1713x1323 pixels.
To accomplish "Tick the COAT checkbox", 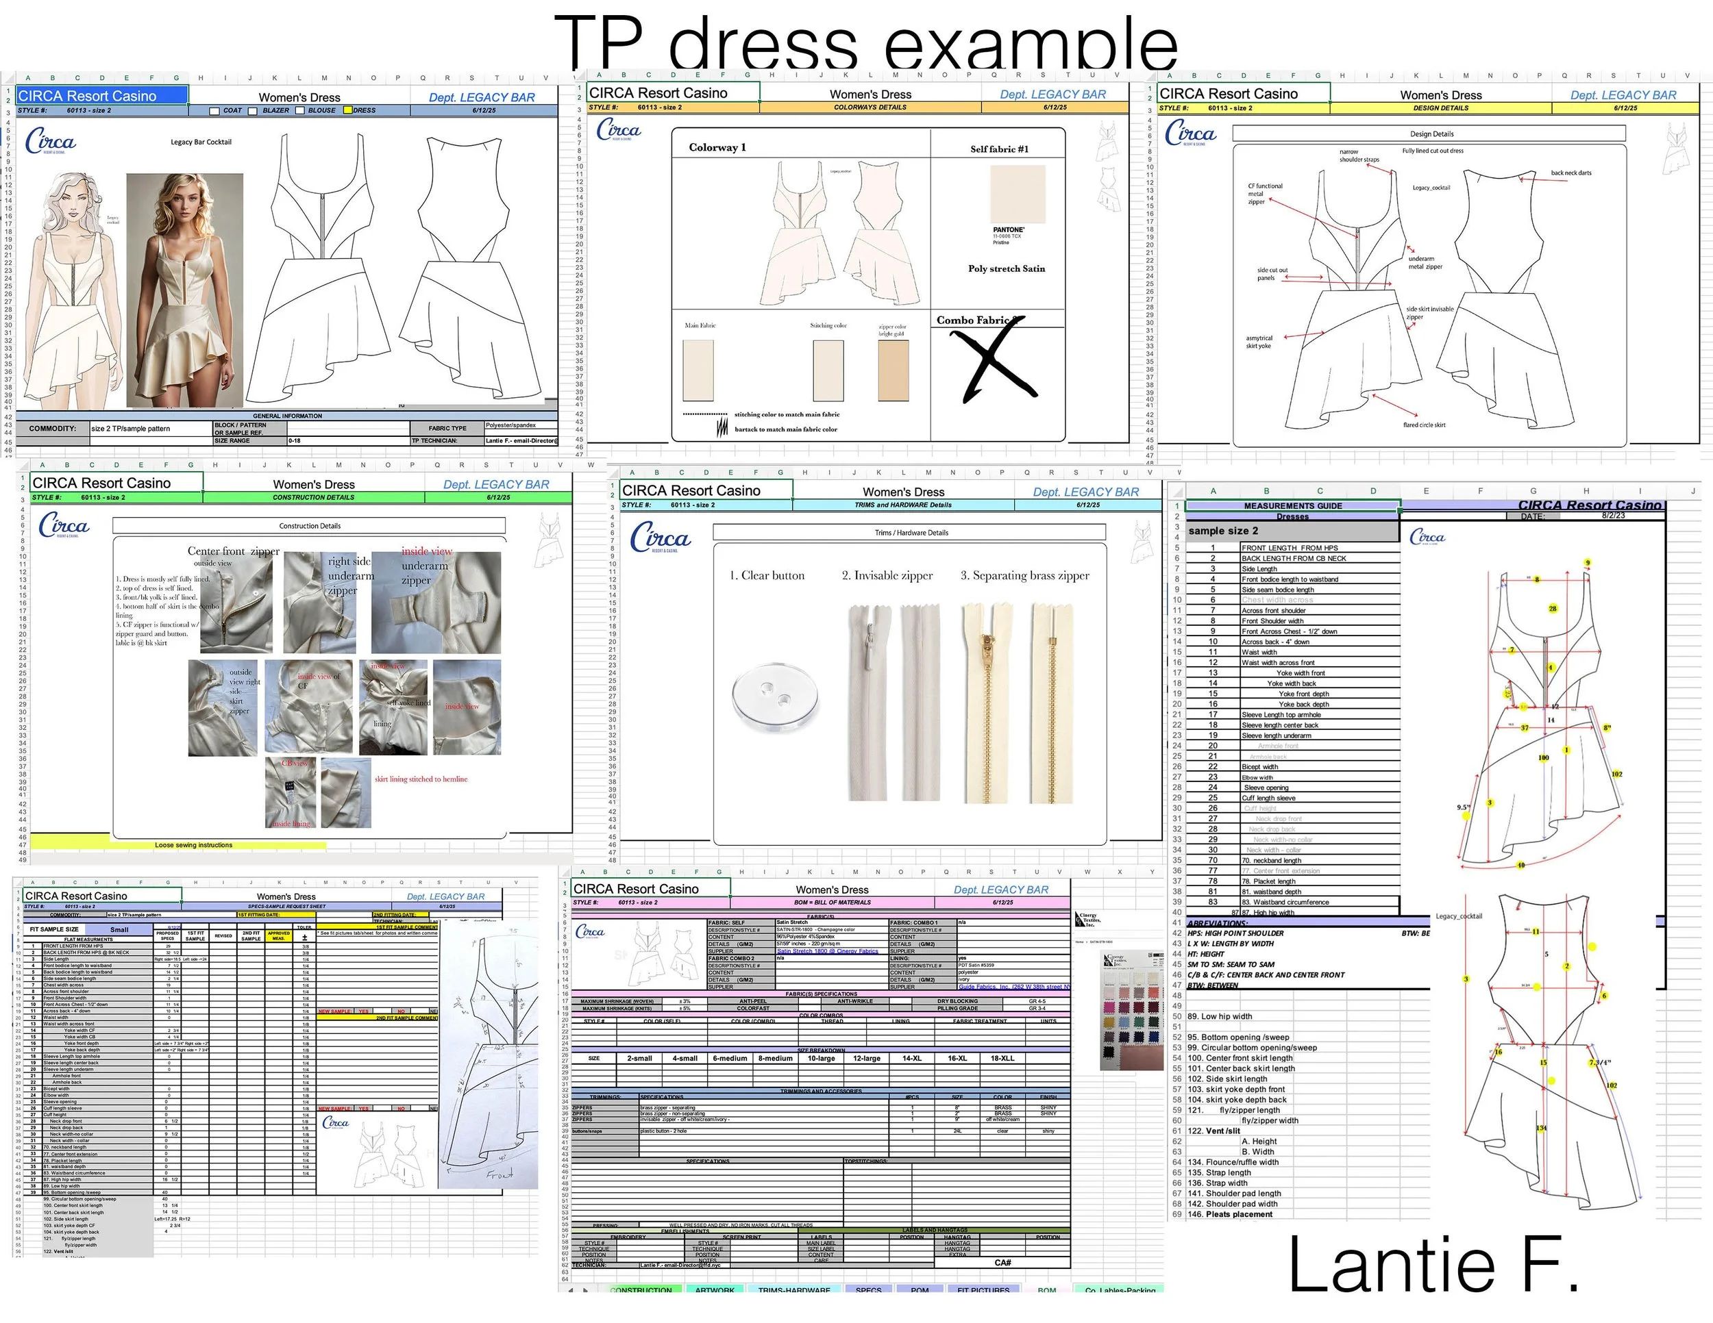I will (214, 110).
